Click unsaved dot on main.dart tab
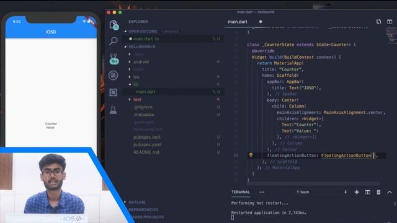The image size is (397, 223). [x=261, y=22]
